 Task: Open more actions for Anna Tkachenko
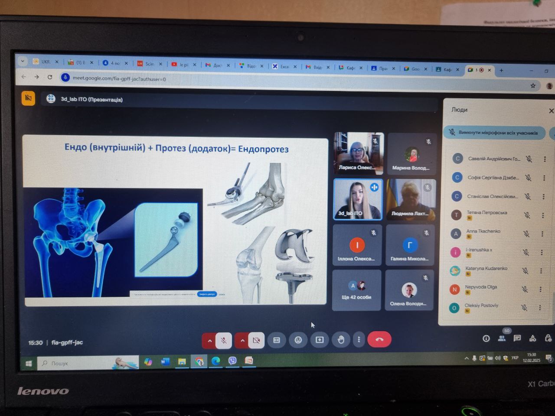(x=542, y=234)
